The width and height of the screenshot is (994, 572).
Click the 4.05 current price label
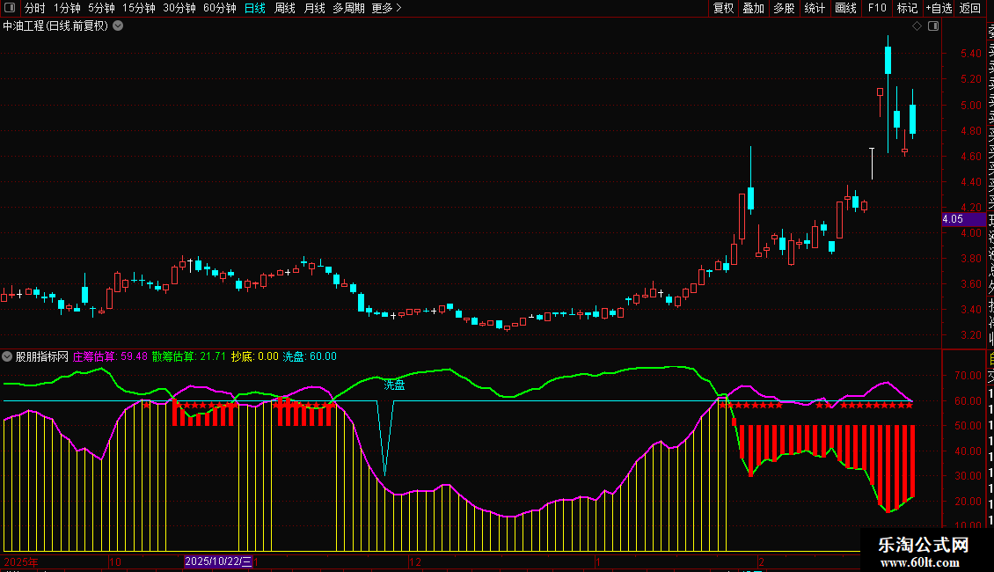pyautogui.click(x=952, y=219)
